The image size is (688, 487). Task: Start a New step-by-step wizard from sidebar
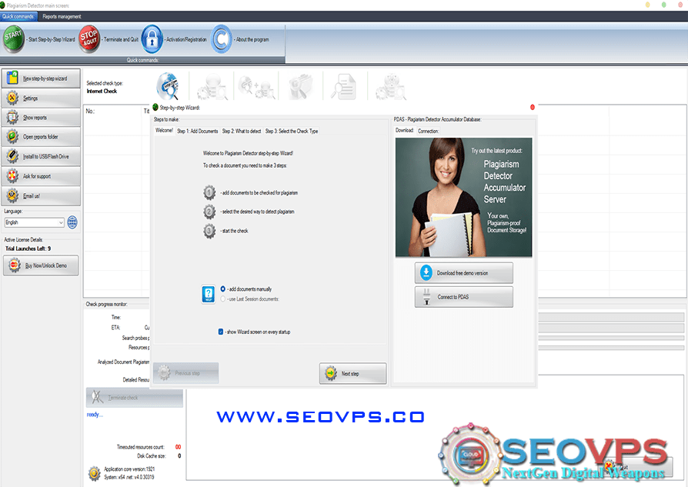pyautogui.click(x=41, y=78)
